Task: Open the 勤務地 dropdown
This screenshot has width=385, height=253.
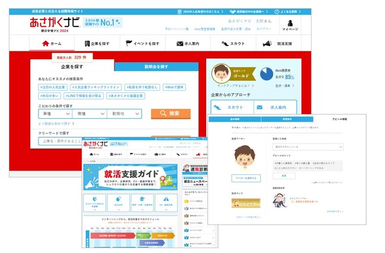Action: [x=124, y=113]
